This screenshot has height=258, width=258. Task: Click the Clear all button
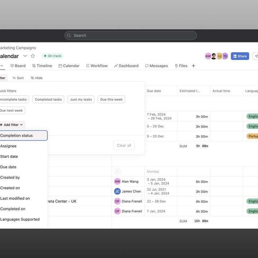124,145
